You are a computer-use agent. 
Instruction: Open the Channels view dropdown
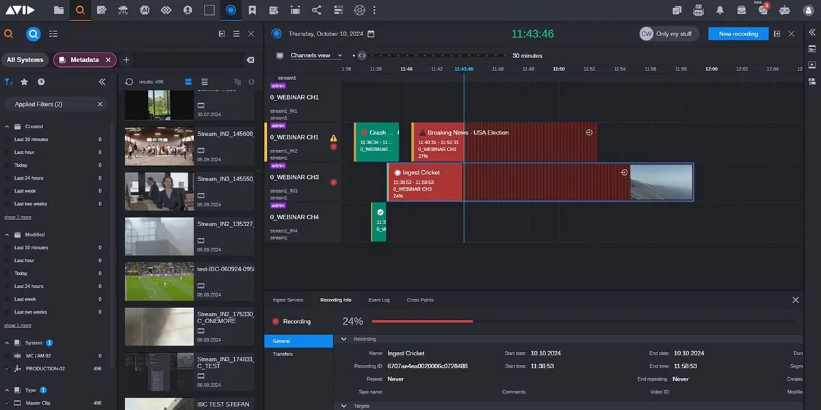(315, 55)
